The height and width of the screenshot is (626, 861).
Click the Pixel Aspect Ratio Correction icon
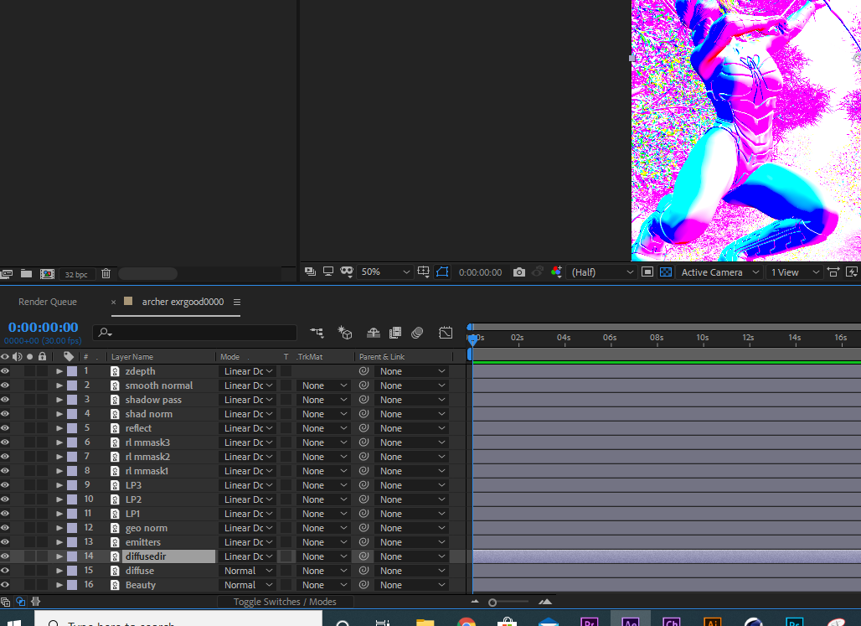(x=833, y=272)
